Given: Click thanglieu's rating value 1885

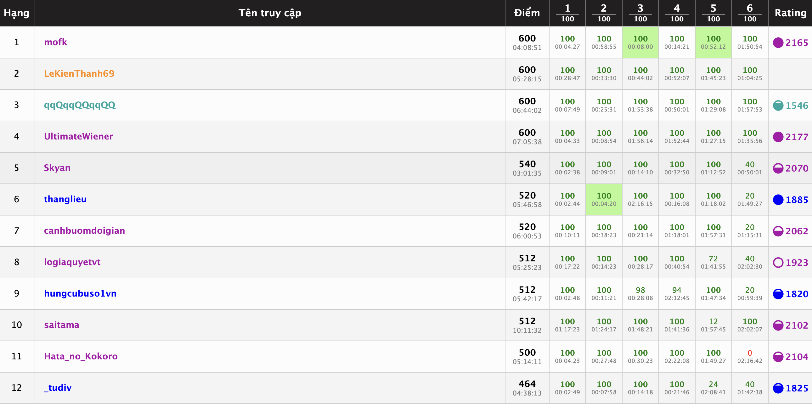Looking at the screenshot, I should (x=797, y=200).
